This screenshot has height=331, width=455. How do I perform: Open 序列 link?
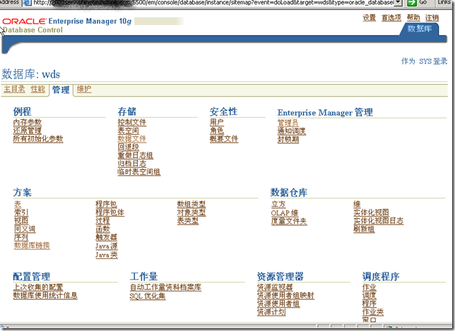[21, 237]
